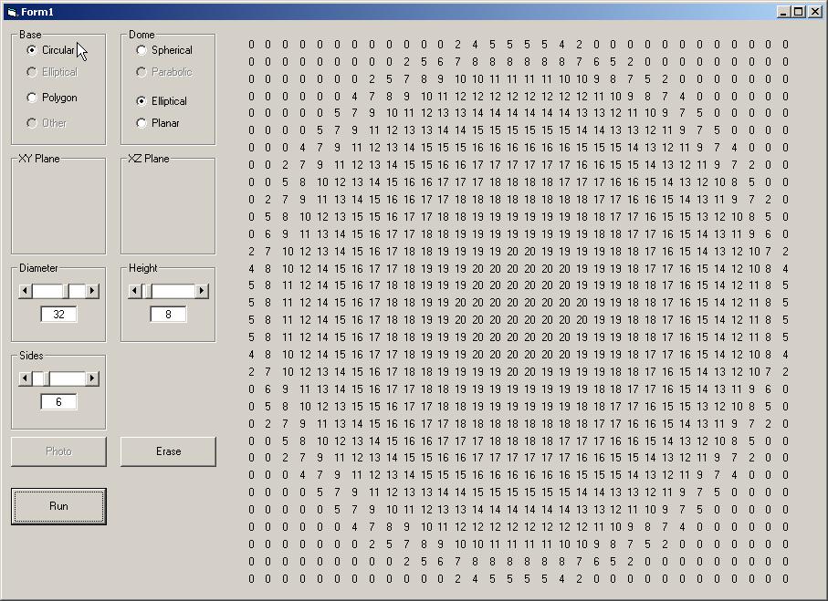828x601 pixels.
Task: Maximize the Form1 window
Action: (x=799, y=12)
